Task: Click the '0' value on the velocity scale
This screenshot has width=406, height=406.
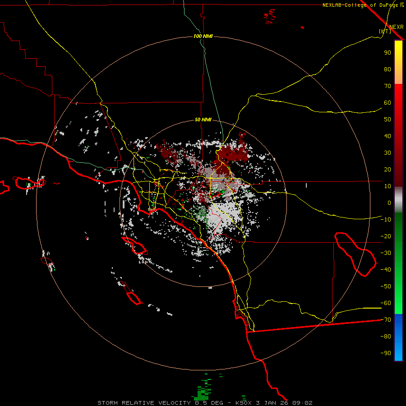Action: (x=389, y=203)
